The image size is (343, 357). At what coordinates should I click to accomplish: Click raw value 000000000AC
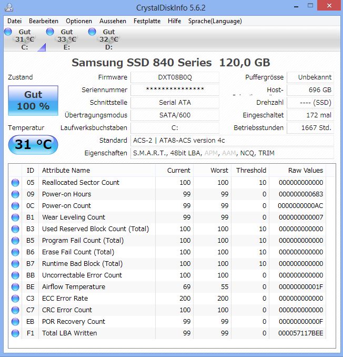300,206
